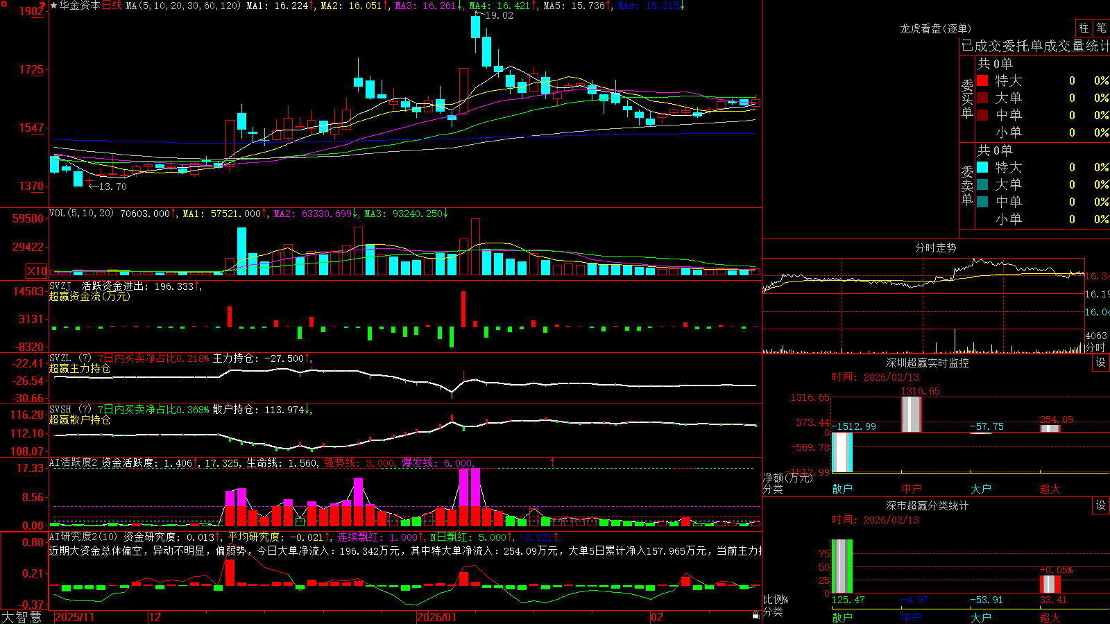
Task: Click the 分时走势 panel title
Action: [935, 248]
